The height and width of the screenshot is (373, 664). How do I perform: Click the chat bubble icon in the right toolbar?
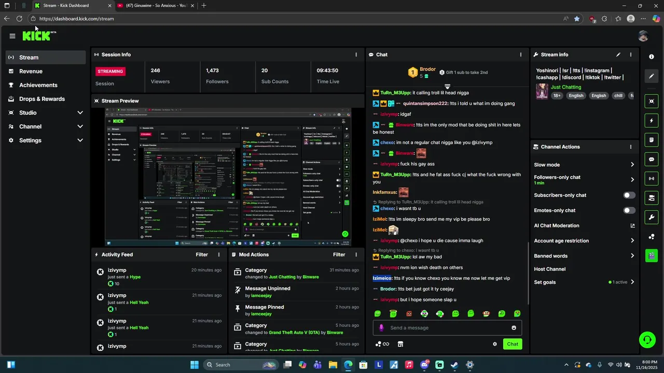pyautogui.click(x=652, y=159)
